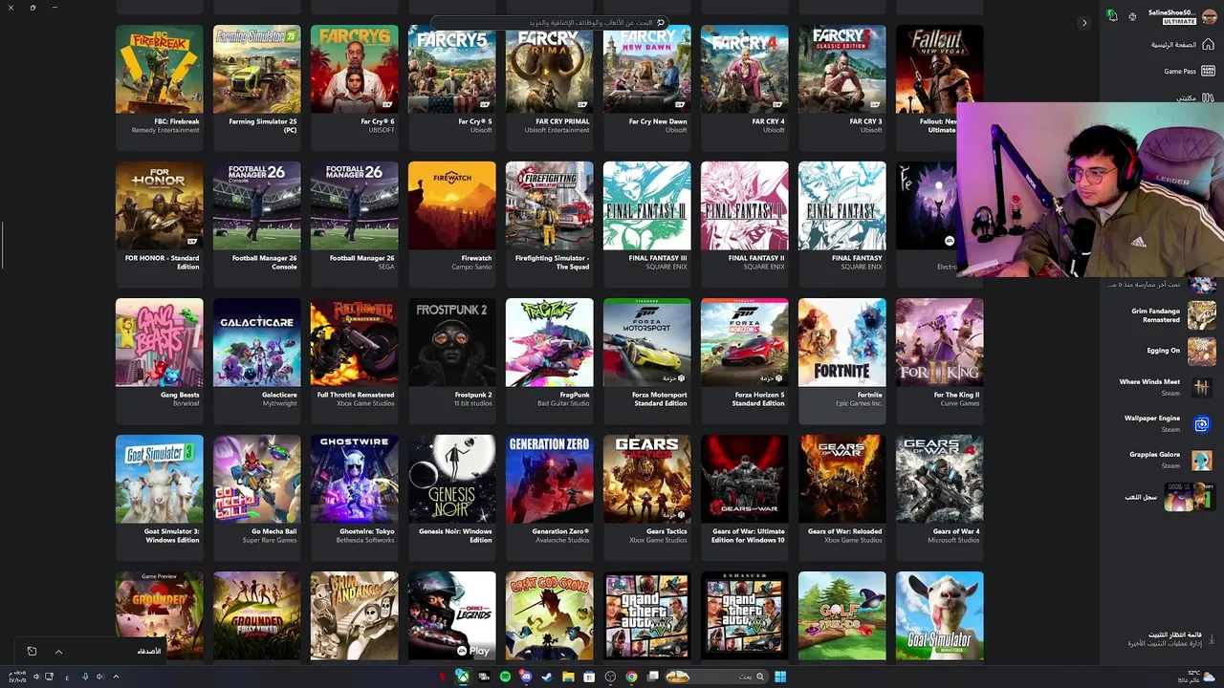This screenshot has height=688, width=1224.
Task: Open the Frostpunk 2 game tile
Action: coord(451,360)
